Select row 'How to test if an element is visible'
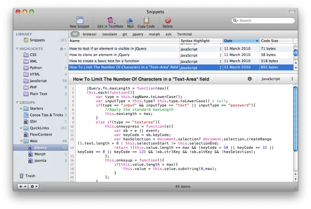 click(181, 49)
